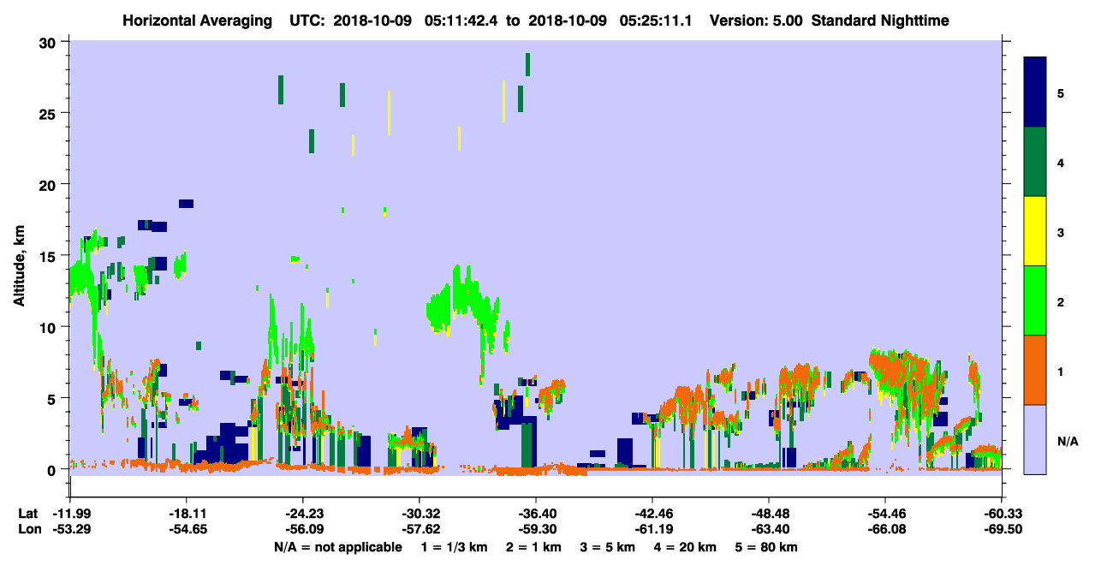Click latitude value -36.40
Screen dimensions: 1113x571
[536, 514]
